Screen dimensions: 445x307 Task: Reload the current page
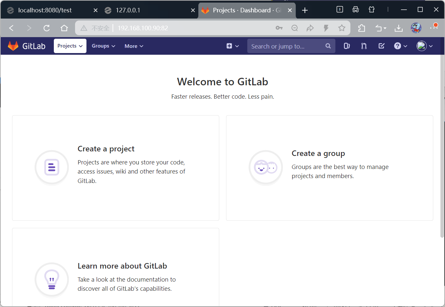(47, 28)
